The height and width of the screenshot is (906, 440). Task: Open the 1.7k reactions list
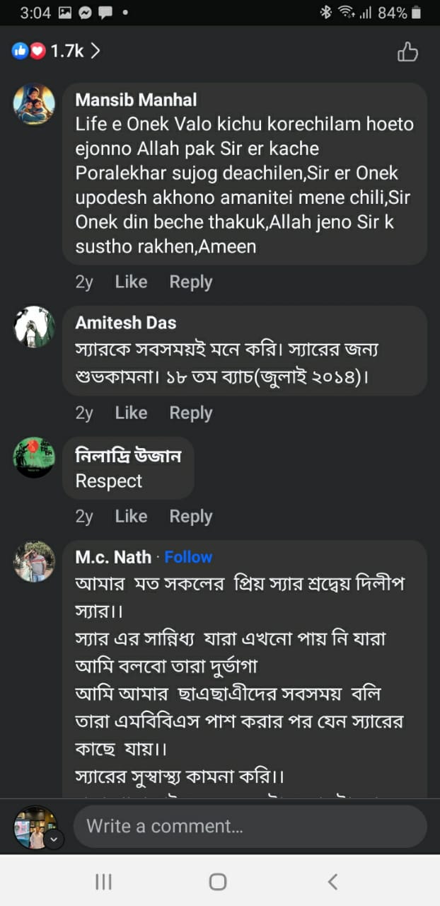click(x=57, y=51)
